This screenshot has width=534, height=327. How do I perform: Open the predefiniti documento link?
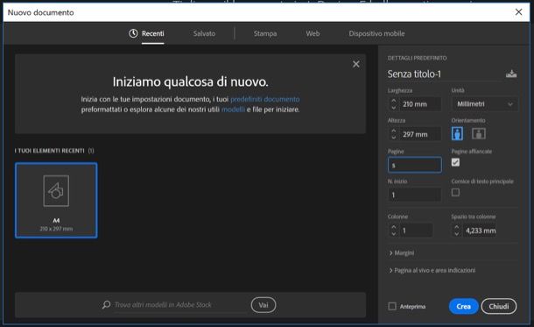[265, 99]
